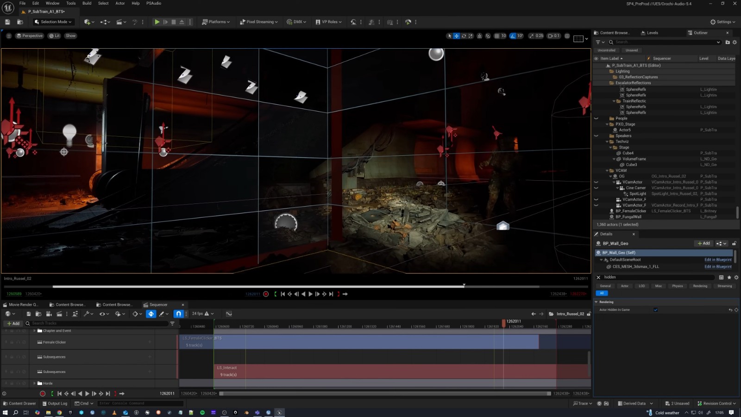Switch to the Levels tab
This screenshot has height=417, width=741.
[649, 33]
